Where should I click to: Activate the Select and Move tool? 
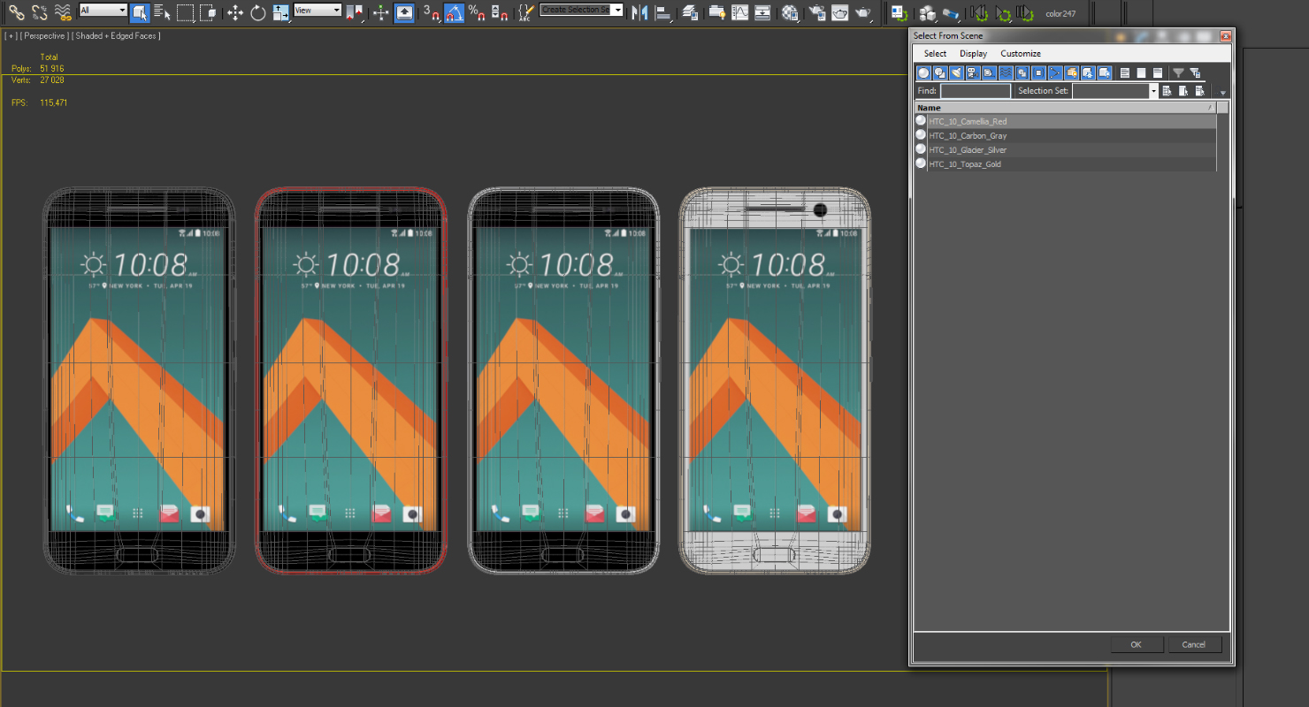point(235,12)
